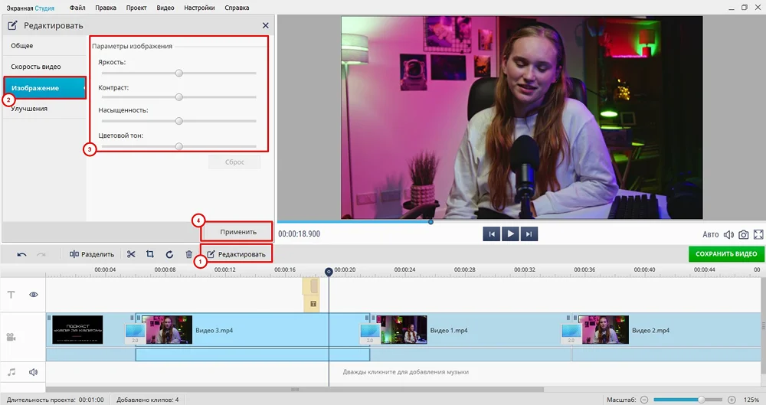Click the scissors cut icon

pos(131,254)
